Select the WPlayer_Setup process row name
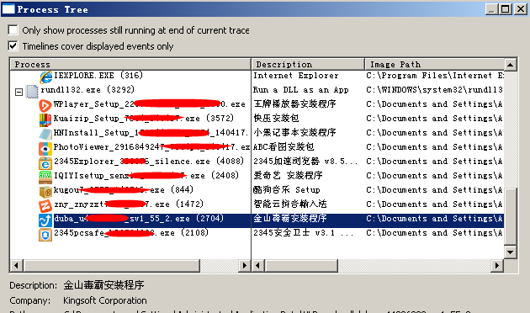This screenshot has width=530, height=313. click(x=150, y=104)
